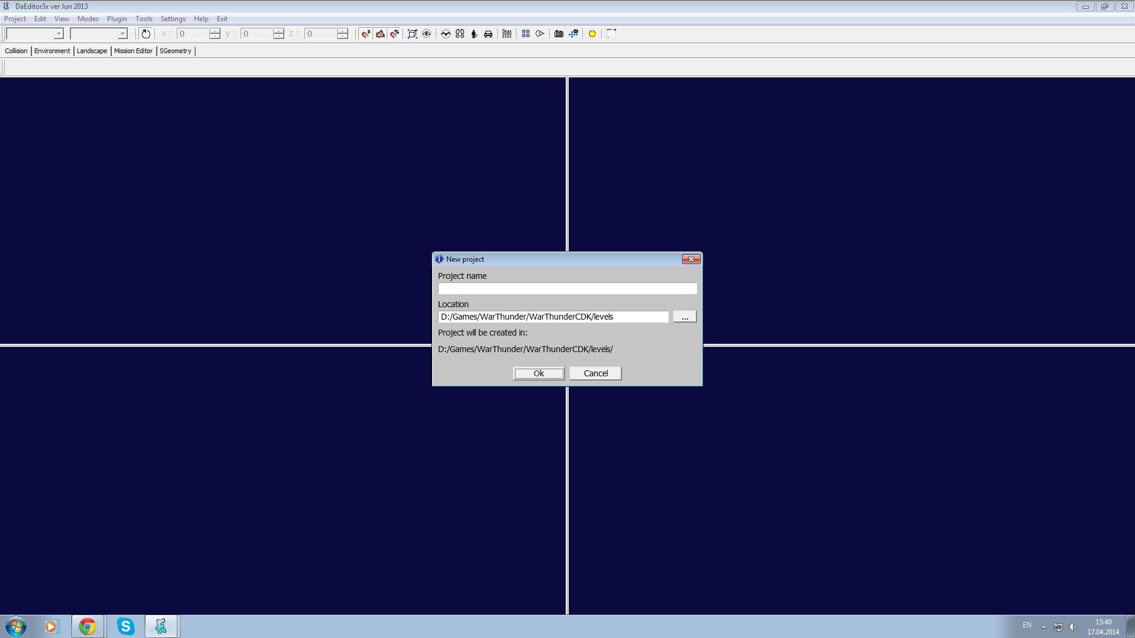1135x638 pixels.
Task: Open Skype from taskbar
Action: tap(125, 626)
